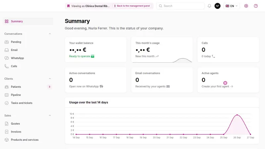Click the arrow icon beside Create your first agent
The height and width of the screenshot is (149, 265).
[232, 86]
